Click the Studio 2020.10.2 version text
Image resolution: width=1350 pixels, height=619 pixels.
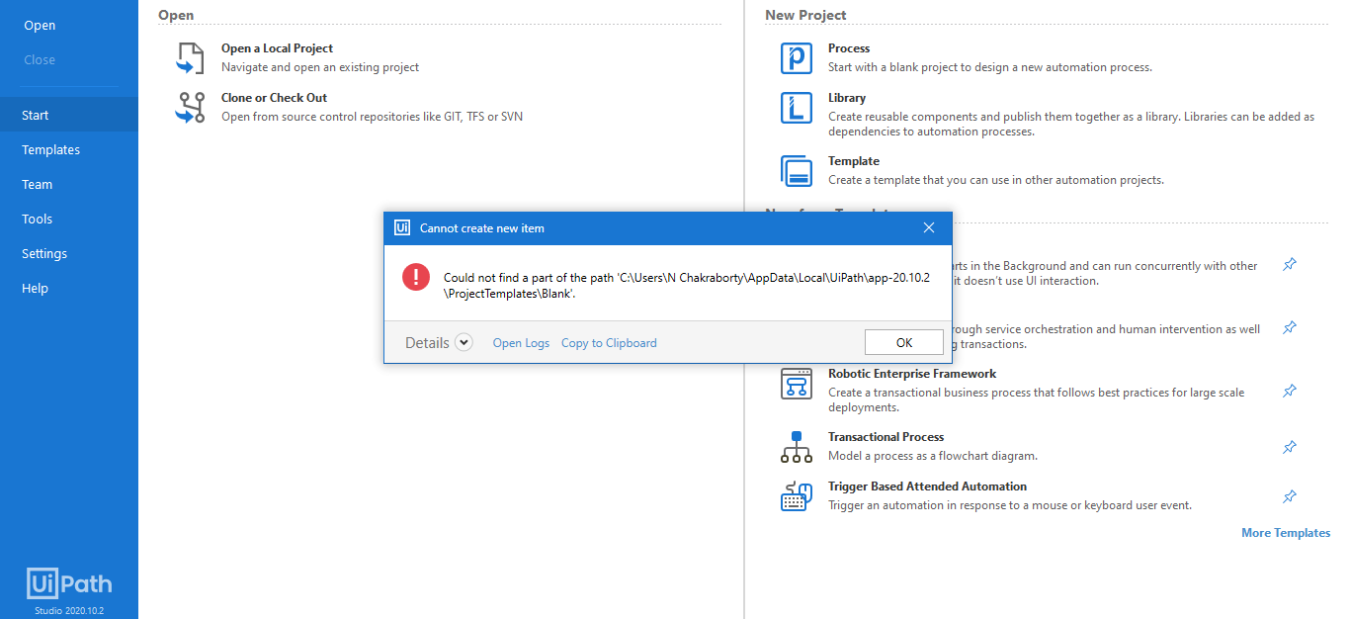[x=69, y=610]
